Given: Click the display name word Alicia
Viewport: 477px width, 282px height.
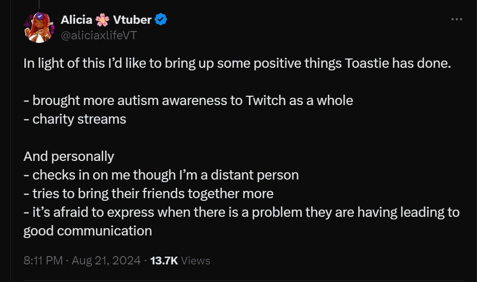Looking at the screenshot, I should (76, 20).
